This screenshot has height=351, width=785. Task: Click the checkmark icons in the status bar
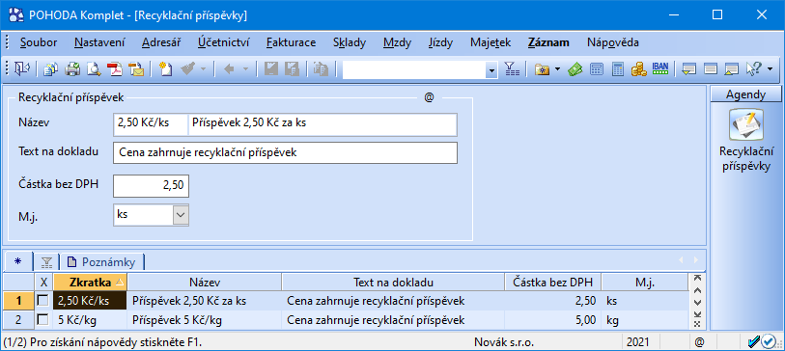(x=762, y=342)
